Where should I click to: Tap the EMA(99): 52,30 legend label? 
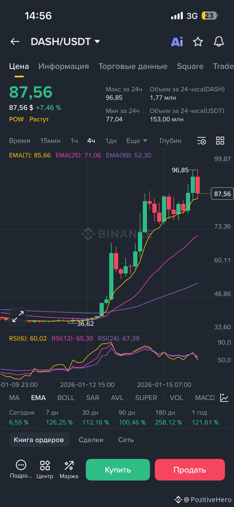click(129, 155)
